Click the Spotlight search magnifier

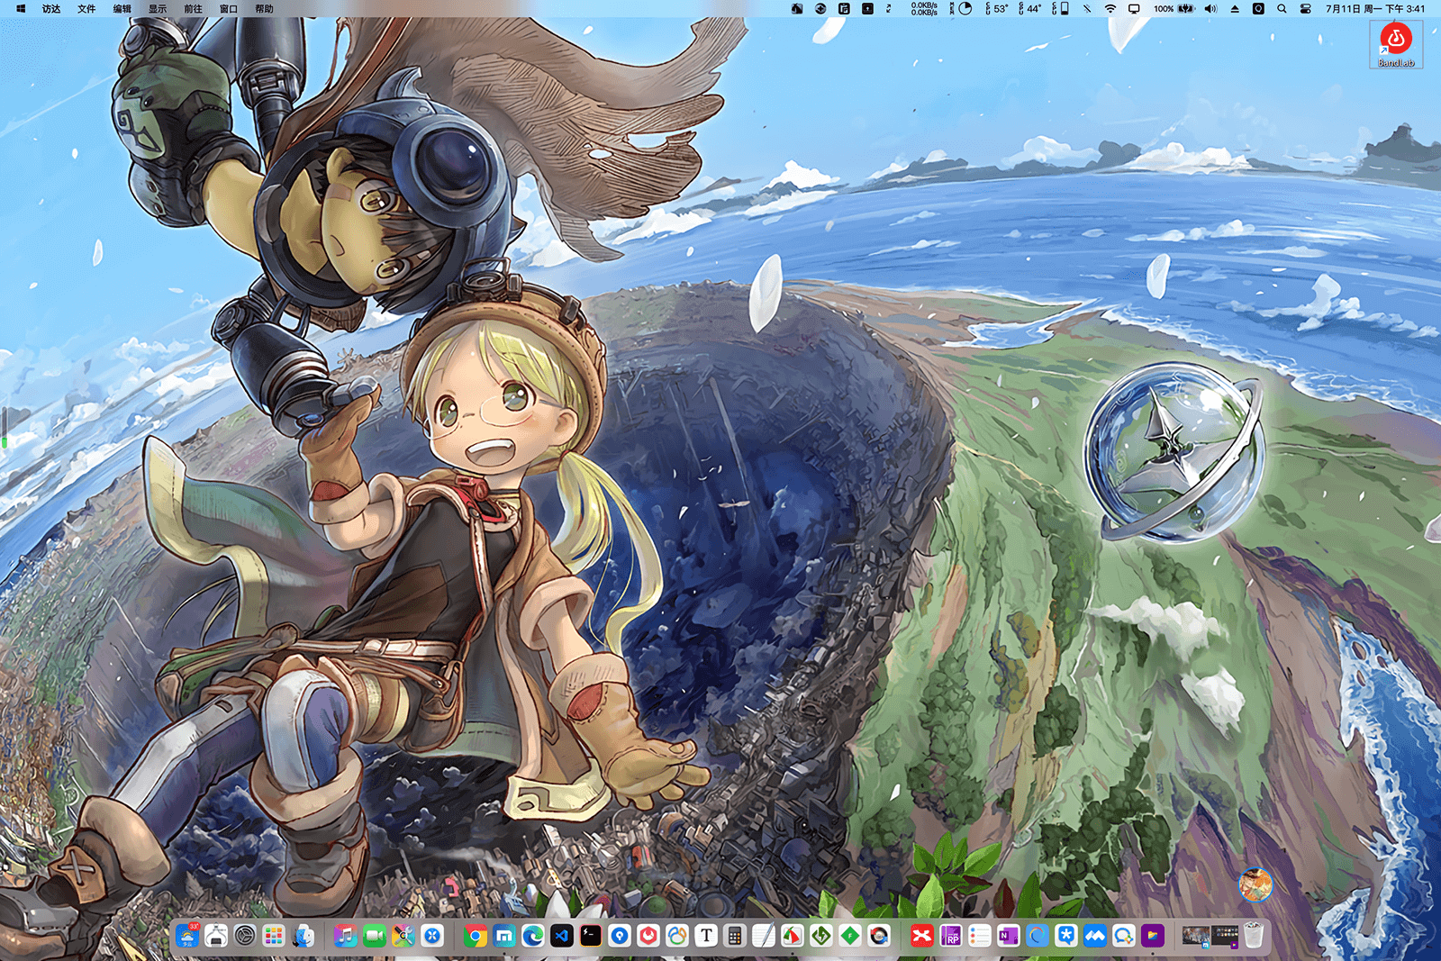tap(1282, 9)
